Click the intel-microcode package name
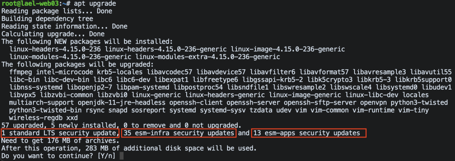The image size is (455, 161). (x=65, y=72)
